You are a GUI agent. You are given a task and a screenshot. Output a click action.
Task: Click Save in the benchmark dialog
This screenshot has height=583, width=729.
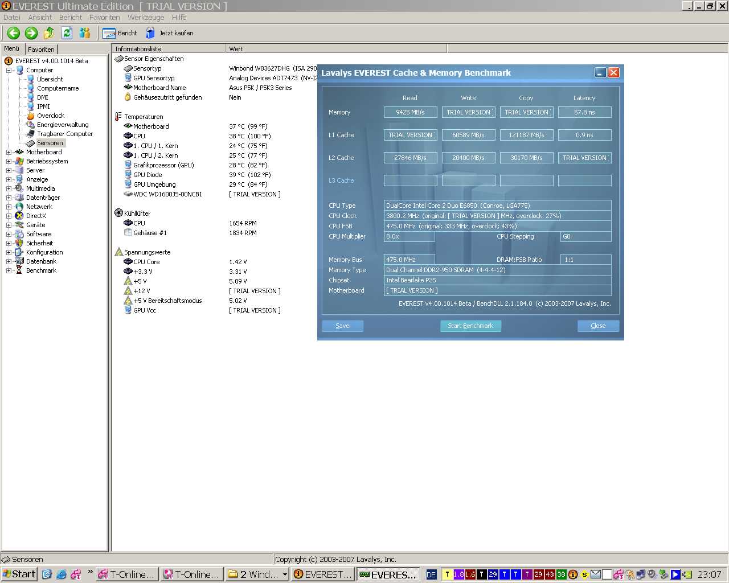click(x=342, y=326)
